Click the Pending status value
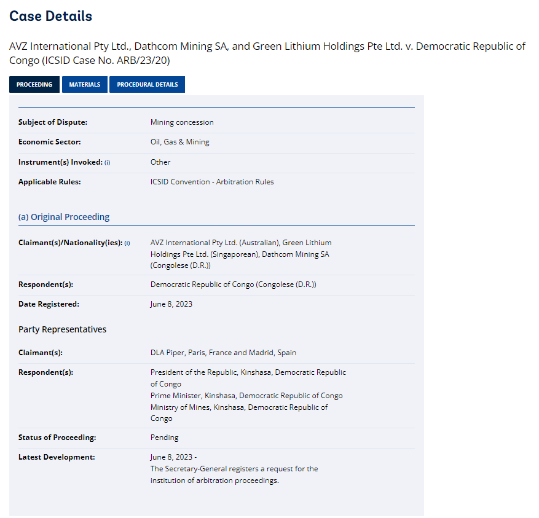539x518 pixels. pyautogui.click(x=164, y=438)
